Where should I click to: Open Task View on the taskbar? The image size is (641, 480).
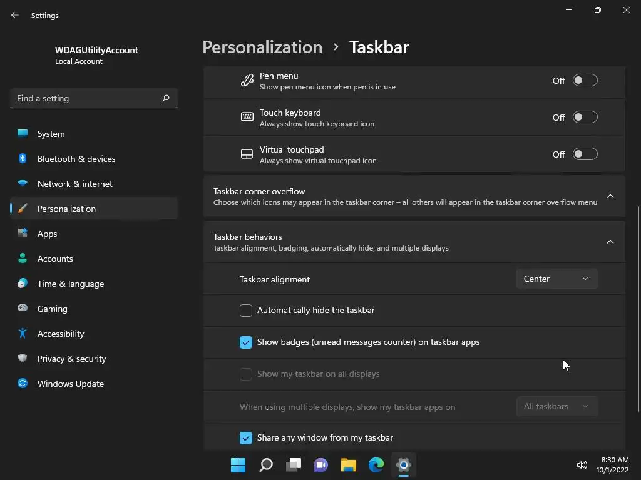click(x=294, y=465)
